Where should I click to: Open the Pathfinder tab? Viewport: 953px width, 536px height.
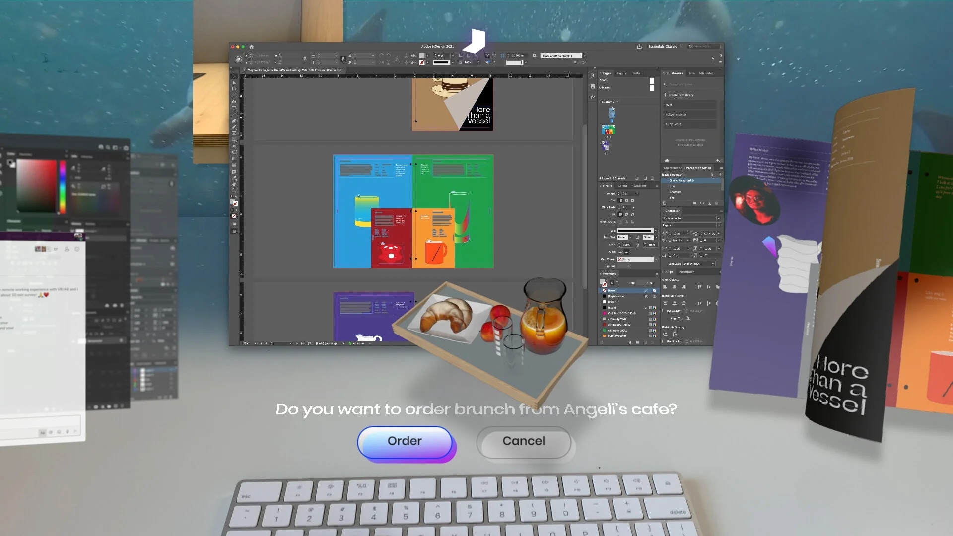click(x=686, y=272)
